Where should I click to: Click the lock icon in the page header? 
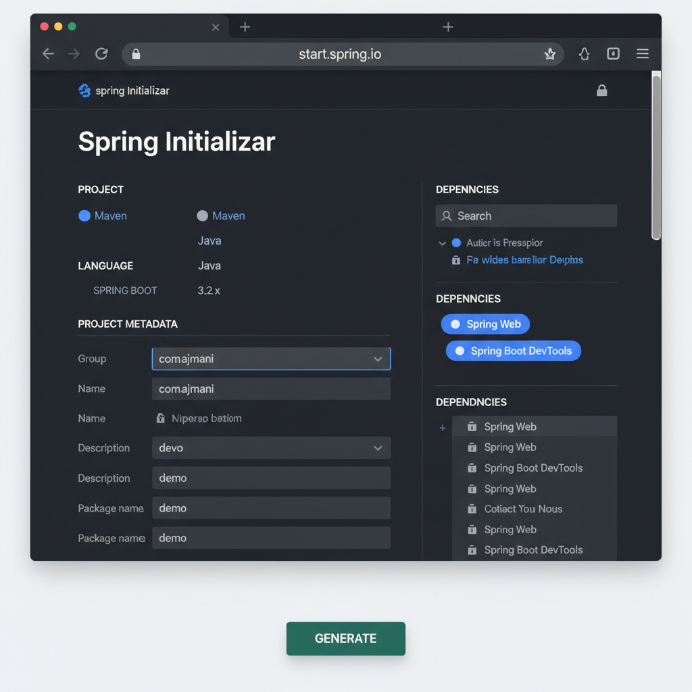[x=602, y=91]
